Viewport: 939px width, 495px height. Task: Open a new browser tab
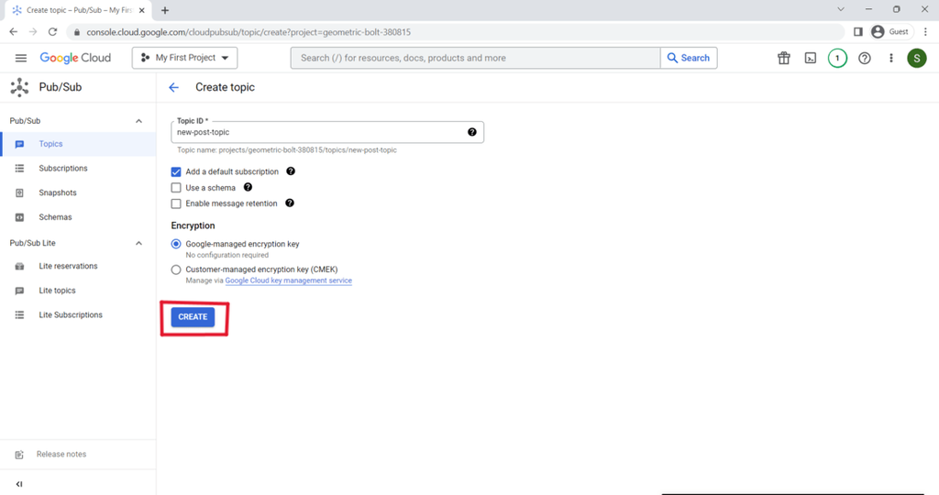pos(165,10)
